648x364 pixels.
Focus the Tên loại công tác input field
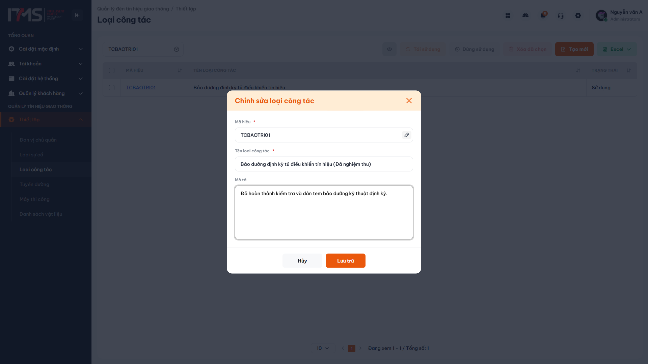pos(324,164)
